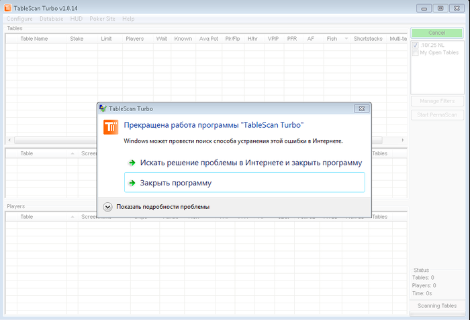
Task: Open the Help menu
Action: pos(128,19)
